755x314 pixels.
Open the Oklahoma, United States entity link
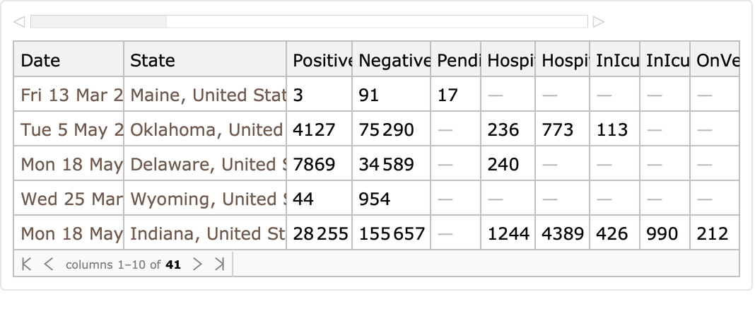[x=206, y=130]
